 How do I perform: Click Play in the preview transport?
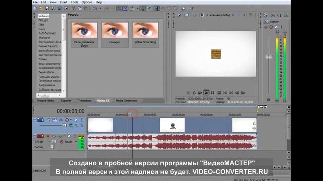point(206,93)
